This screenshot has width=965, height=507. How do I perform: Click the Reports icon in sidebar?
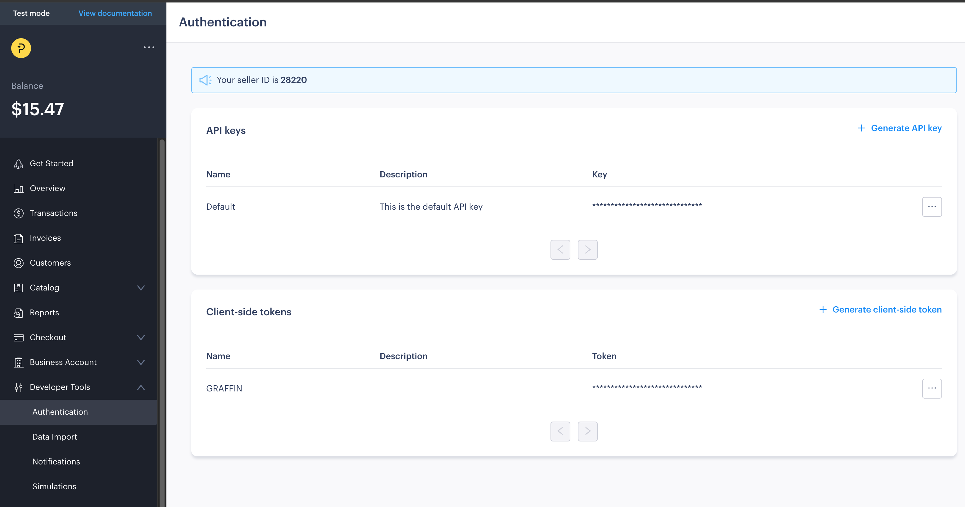[x=18, y=313]
